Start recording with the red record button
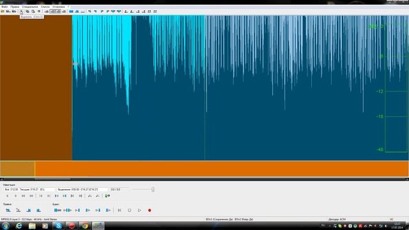409x230 pixels. [x=150, y=210]
